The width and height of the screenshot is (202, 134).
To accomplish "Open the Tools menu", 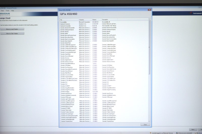I will (x=8, y=11).
